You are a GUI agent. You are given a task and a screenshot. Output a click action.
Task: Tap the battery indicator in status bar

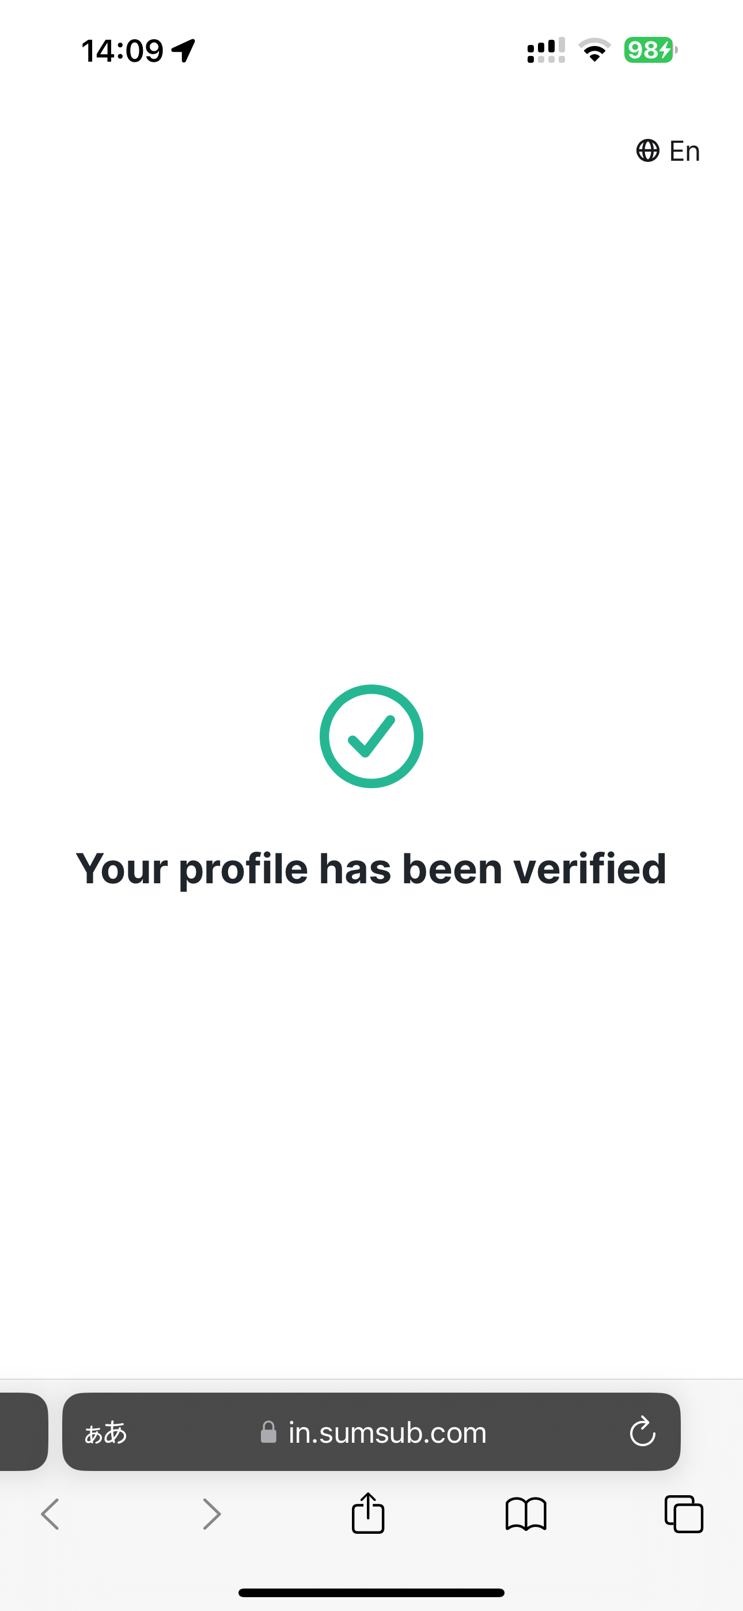pyautogui.click(x=650, y=50)
